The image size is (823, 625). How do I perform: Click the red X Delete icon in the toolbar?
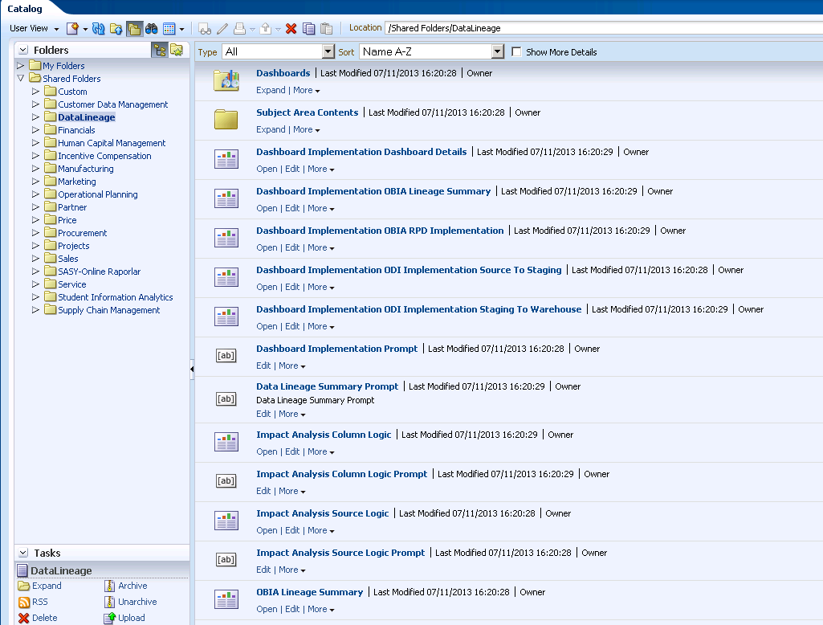[x=291, y=27]
